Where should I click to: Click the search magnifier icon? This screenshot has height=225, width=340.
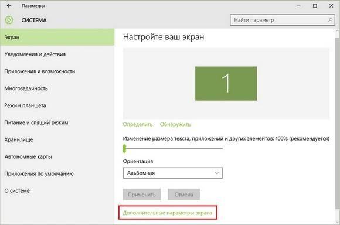330,20
